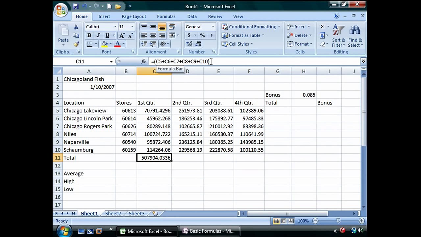Viewport: 421px width, 237px height.
Task: Toggle the highlighted bottom align button
Action: point(162,27)
